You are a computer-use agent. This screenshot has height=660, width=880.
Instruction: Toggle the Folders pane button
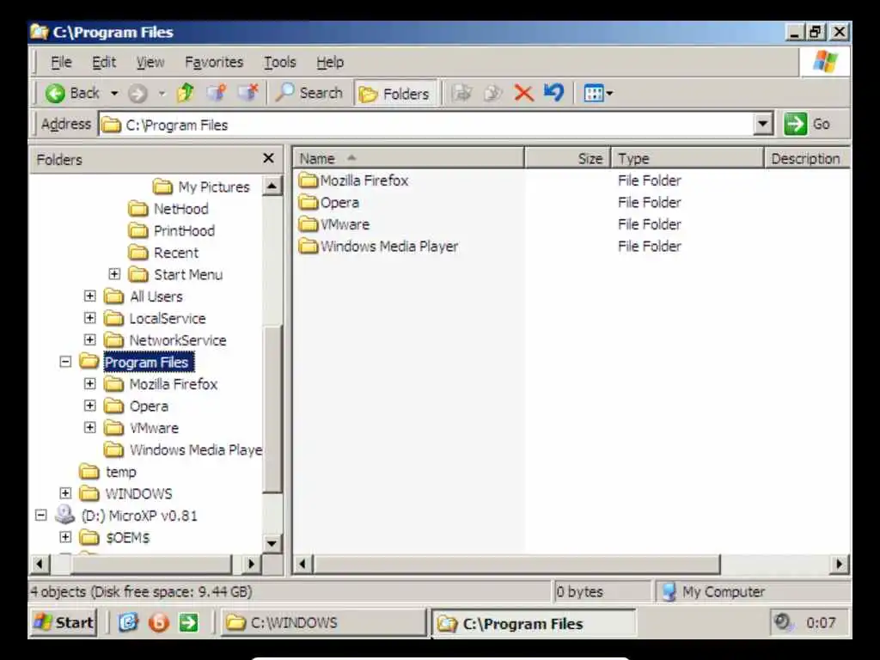(394, 94)
